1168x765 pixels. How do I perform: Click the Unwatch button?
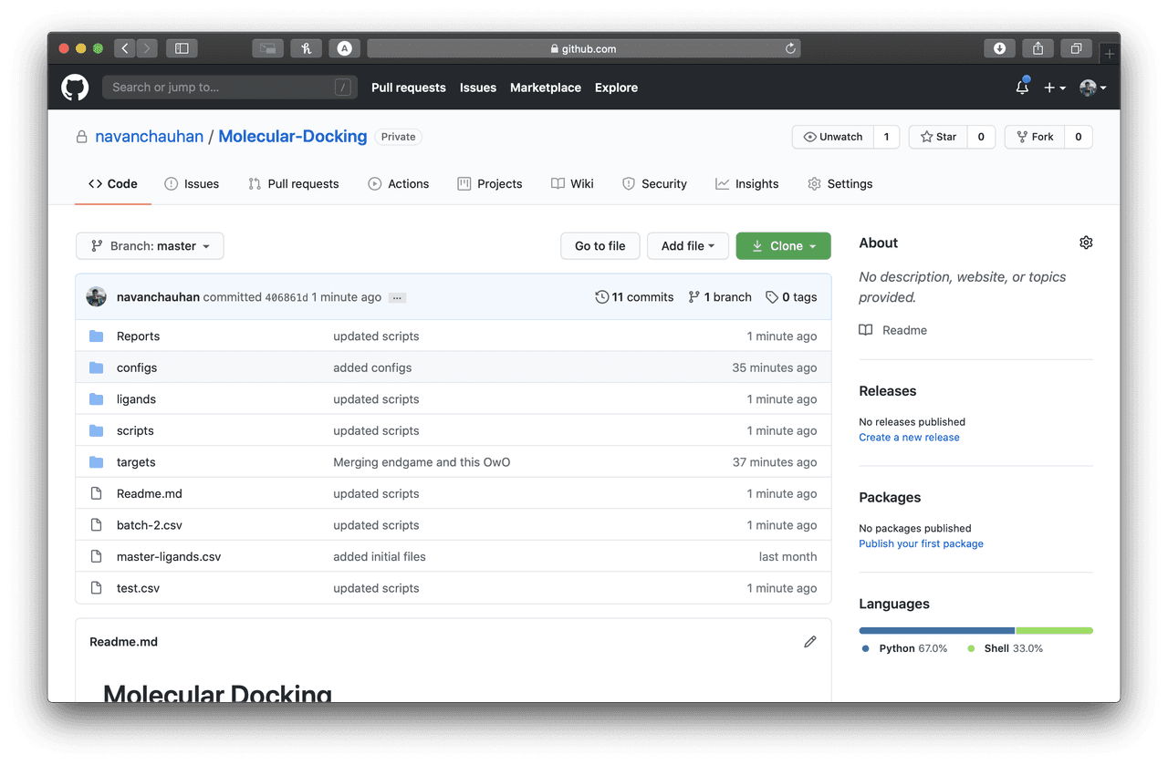[833, 137]
